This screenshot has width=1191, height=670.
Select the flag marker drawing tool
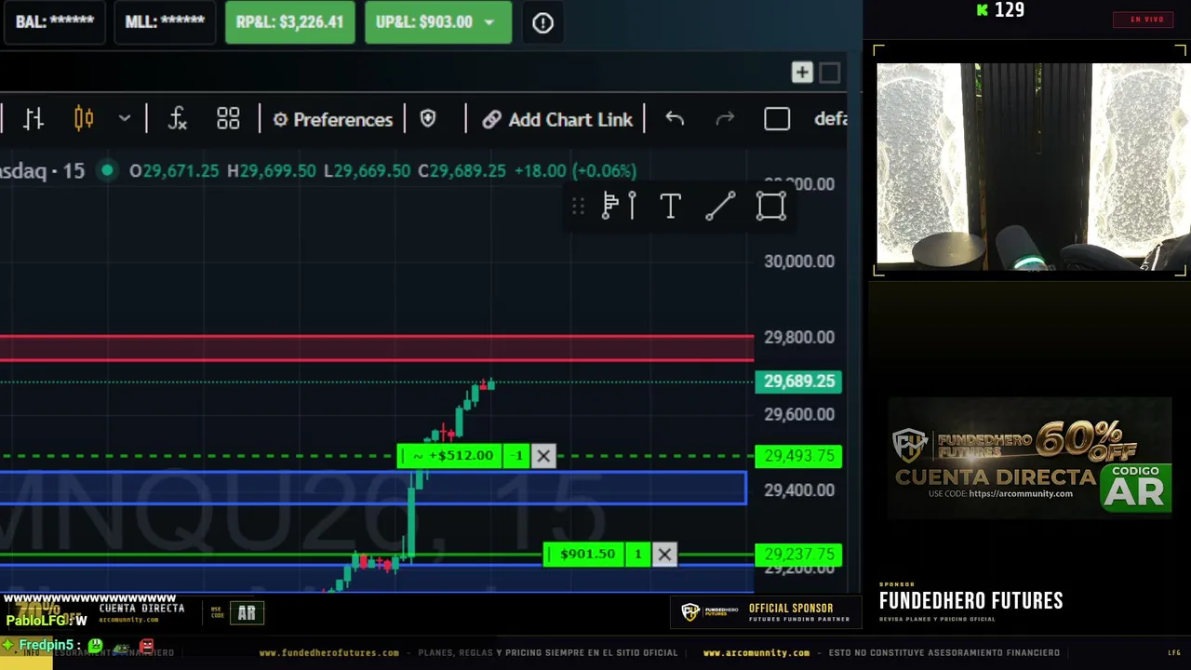point(619,206)
